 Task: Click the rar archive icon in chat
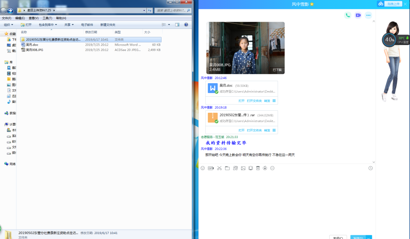pyautogui.click(x=212, y=118)
